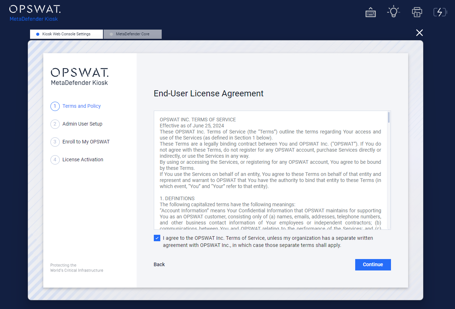This screenshot has height=309, width=455.
Task: Close the setup dialog with X
Action: point(420,33)
